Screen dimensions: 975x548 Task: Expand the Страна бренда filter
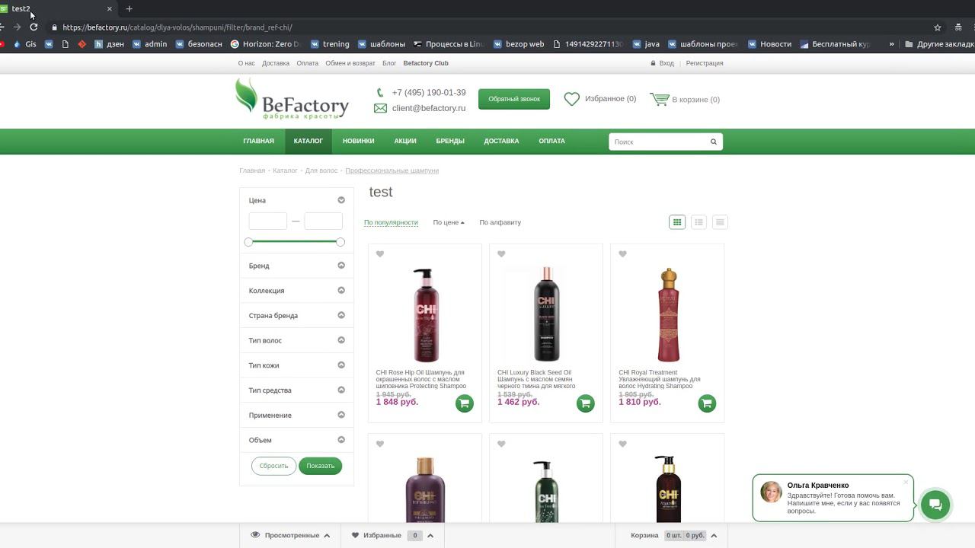341,315
